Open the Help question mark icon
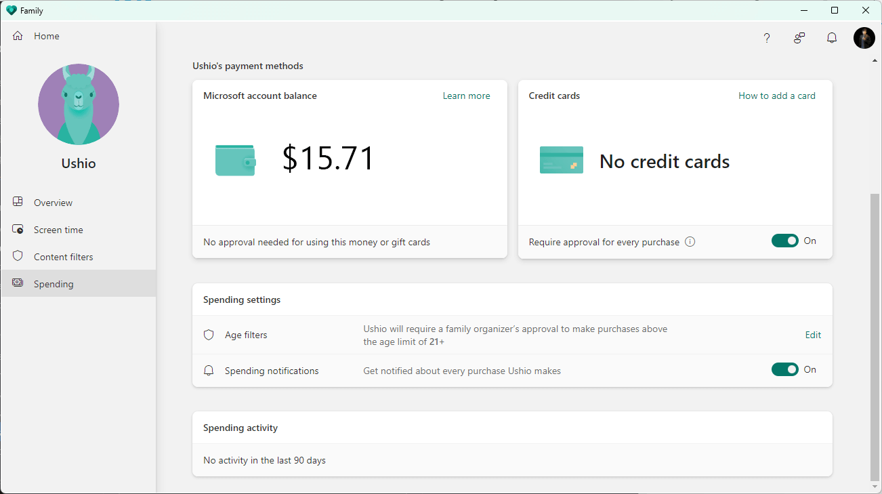The height and width of the screenshot is (494, 882). point(767,38)
